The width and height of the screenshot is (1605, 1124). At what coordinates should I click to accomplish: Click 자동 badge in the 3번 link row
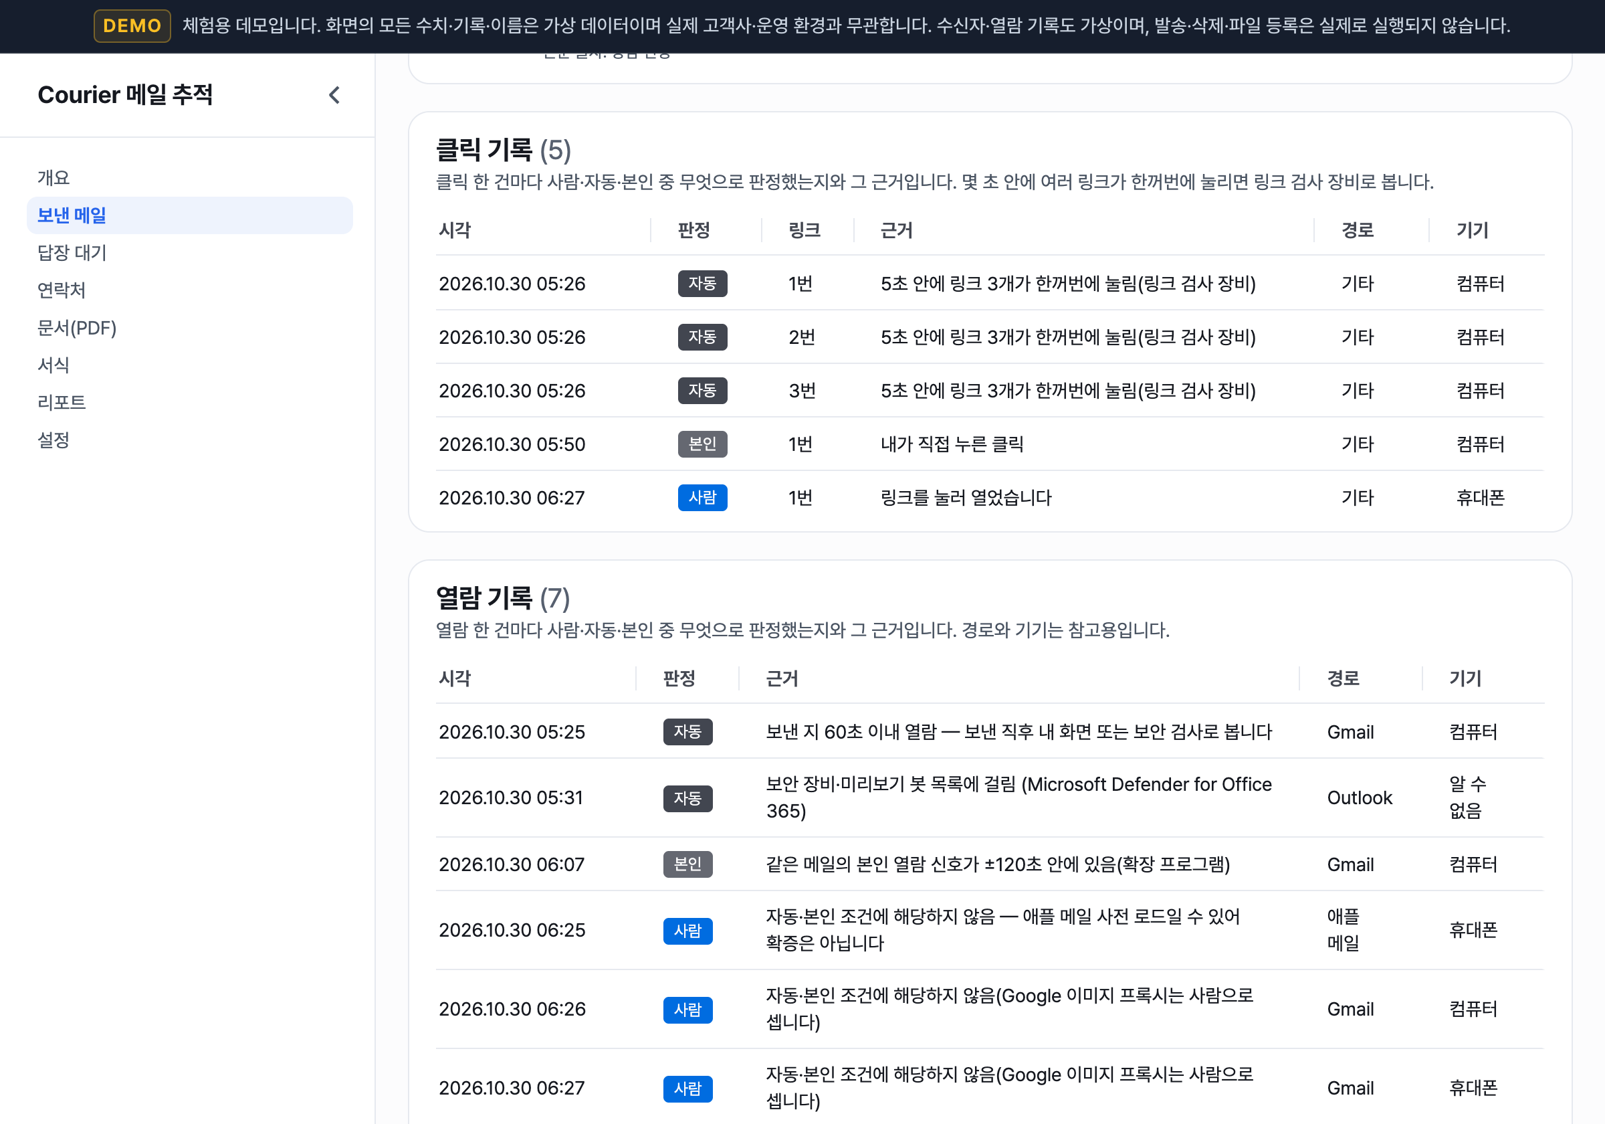click(703, 390)
